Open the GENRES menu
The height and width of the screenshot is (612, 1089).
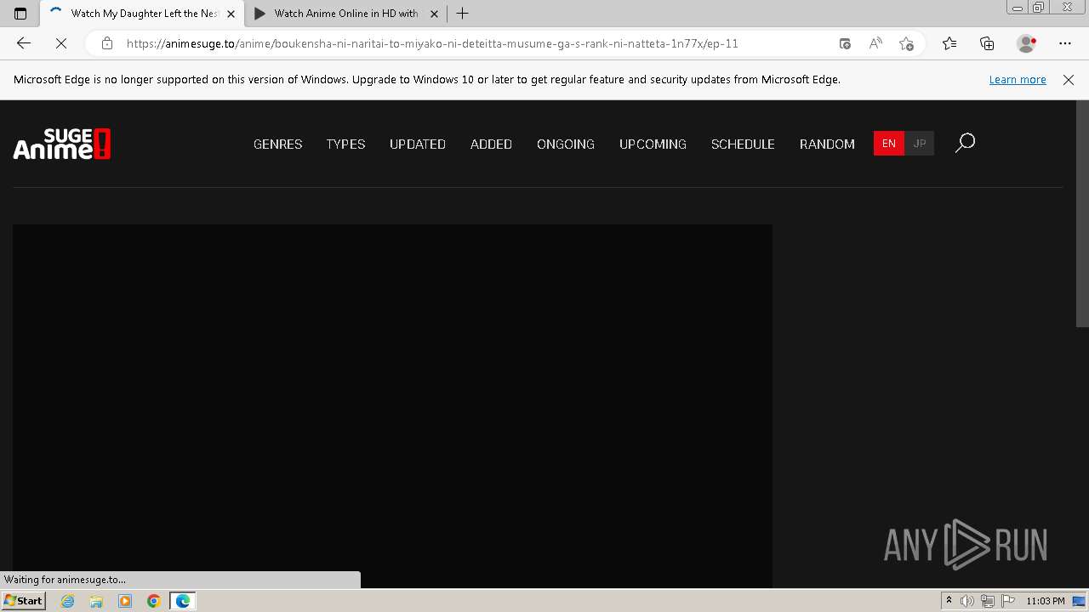point(278,144)
